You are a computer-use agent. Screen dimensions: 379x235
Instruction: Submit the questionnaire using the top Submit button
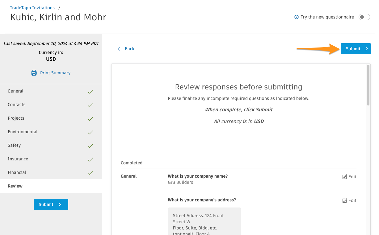coord(356,48)
